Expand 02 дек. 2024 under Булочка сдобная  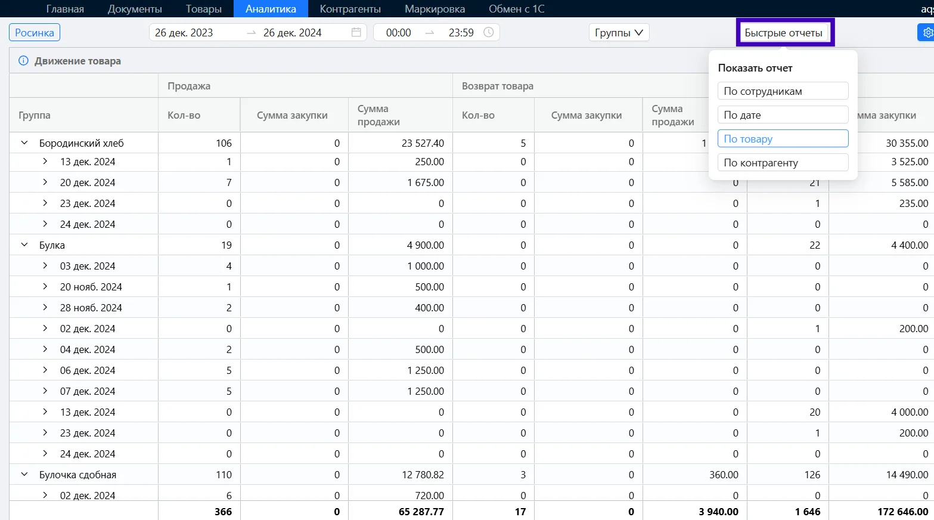[45, 495]
